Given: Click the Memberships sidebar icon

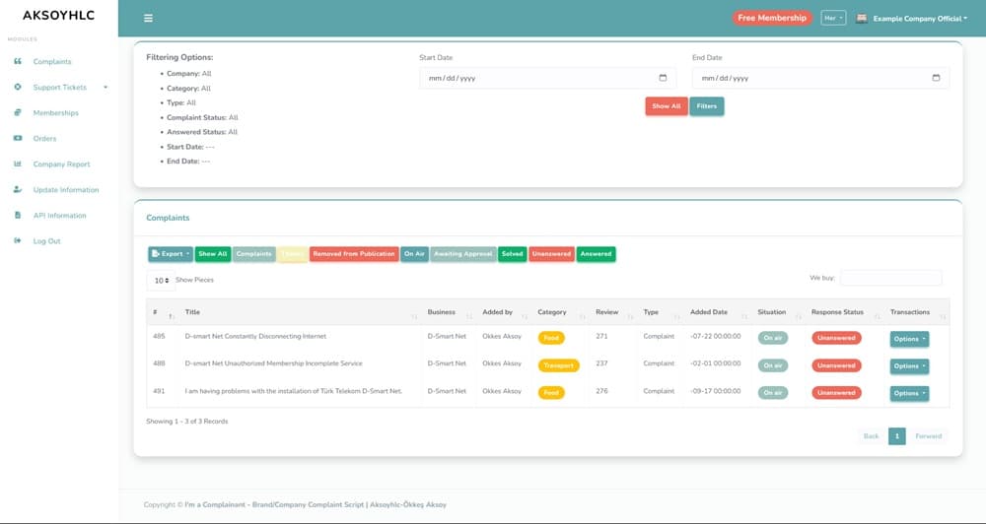Looking at the screenshot, I should tap(18, 113).
